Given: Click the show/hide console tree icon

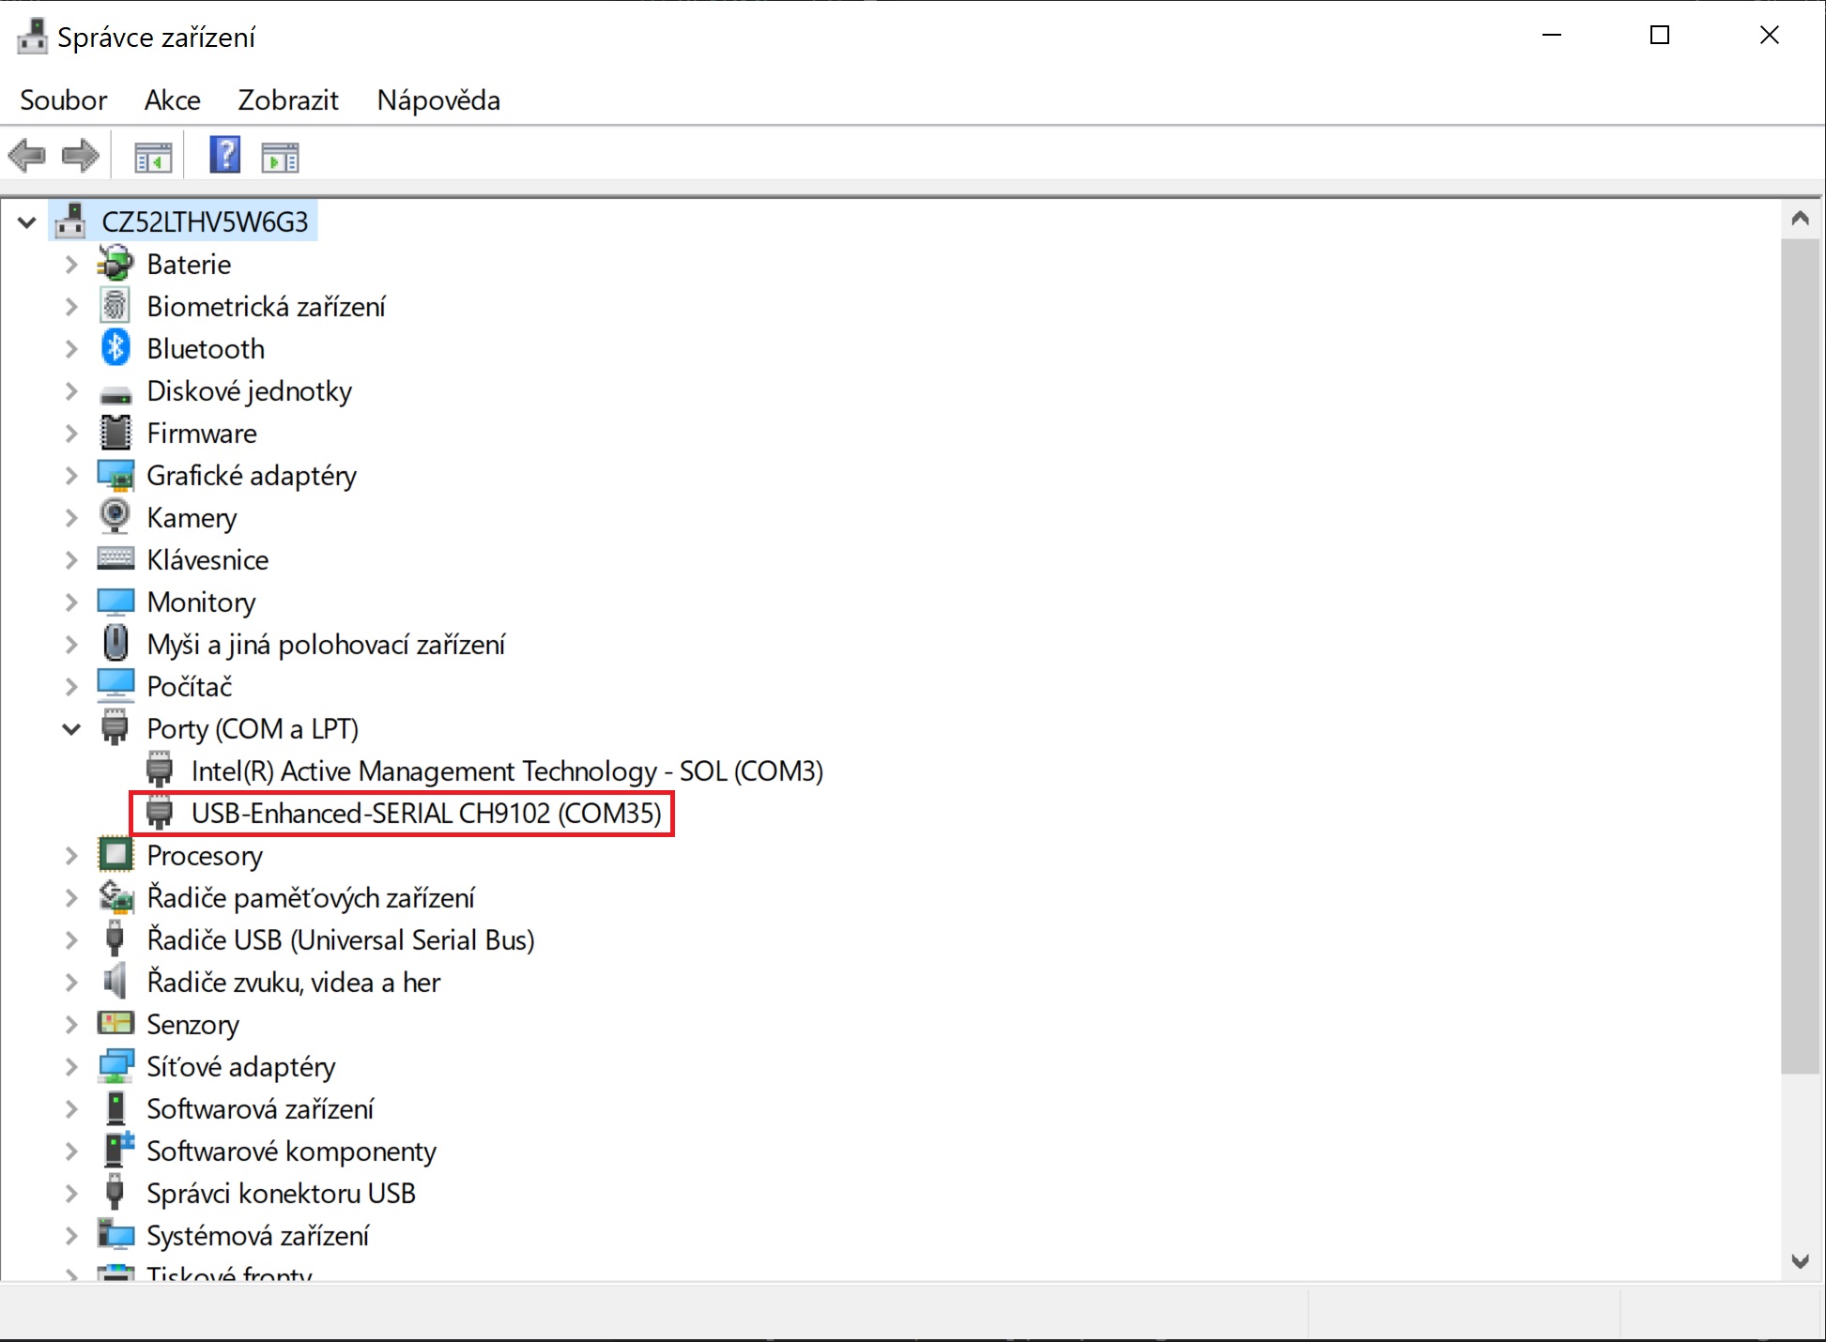Looking at the screenshot, I should pos(153,158).
